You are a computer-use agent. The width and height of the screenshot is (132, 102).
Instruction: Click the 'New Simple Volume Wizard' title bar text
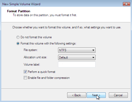21,4
